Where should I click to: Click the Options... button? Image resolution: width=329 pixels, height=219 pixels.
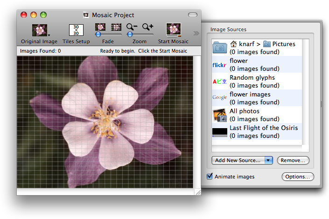pos(298,177)
